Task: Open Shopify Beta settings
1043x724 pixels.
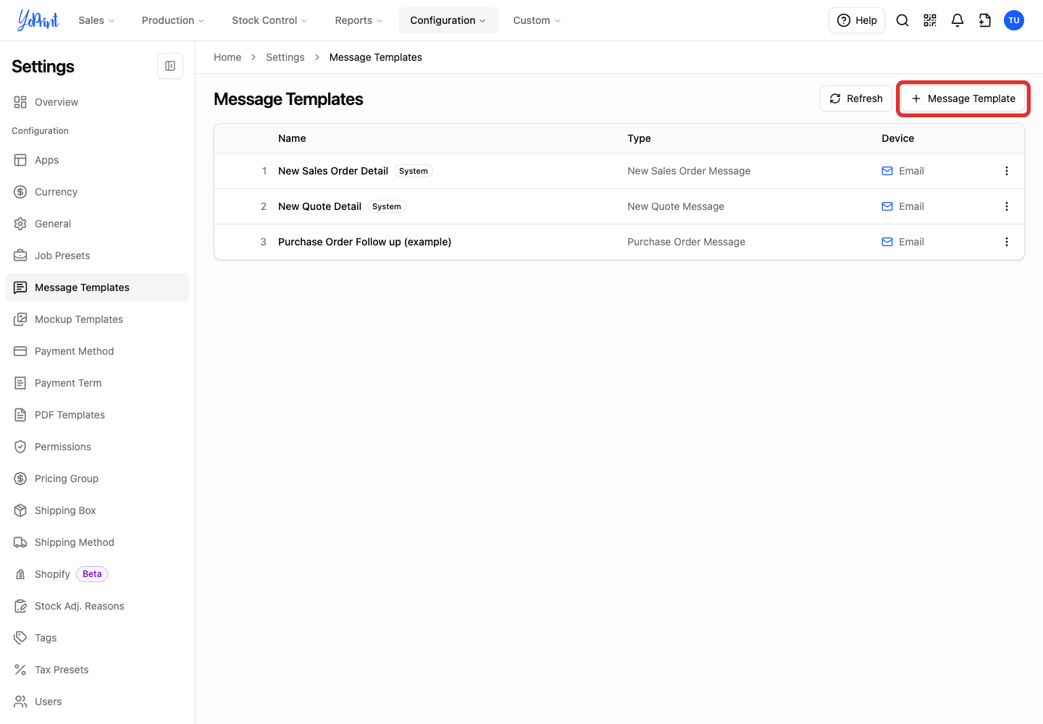Action: click(97, 574)
